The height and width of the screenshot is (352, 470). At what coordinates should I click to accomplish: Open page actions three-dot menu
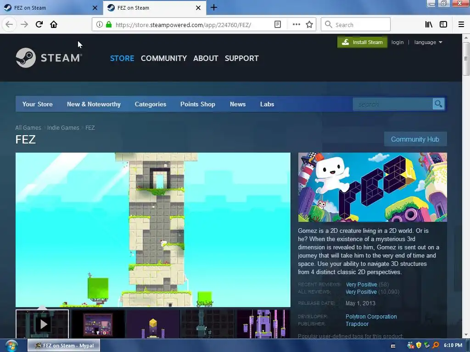(296, 25)
